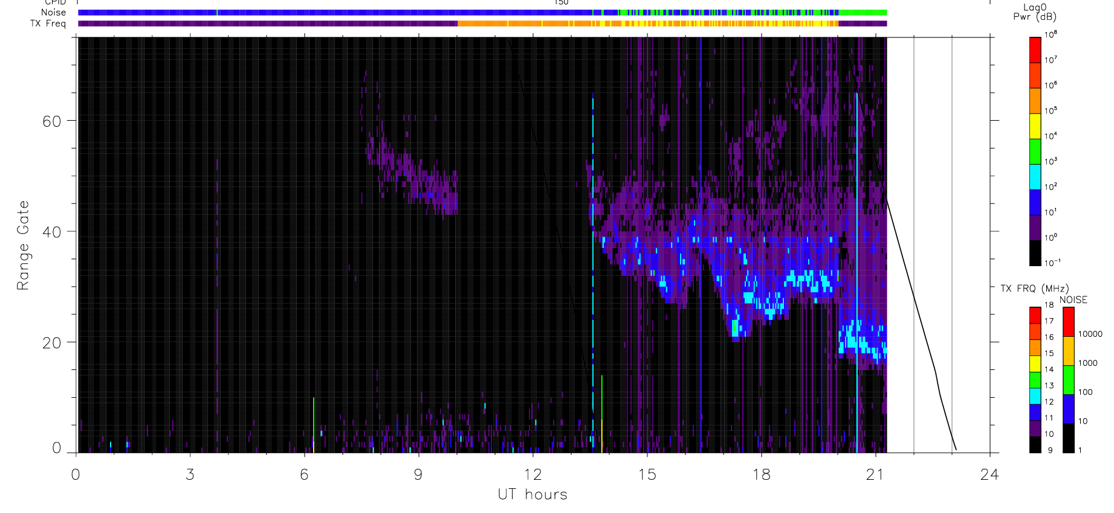1114x513 pixels.
Task: Click the cyan segment of the Lag0 Pwr color bar
Action: point(1035,177)
